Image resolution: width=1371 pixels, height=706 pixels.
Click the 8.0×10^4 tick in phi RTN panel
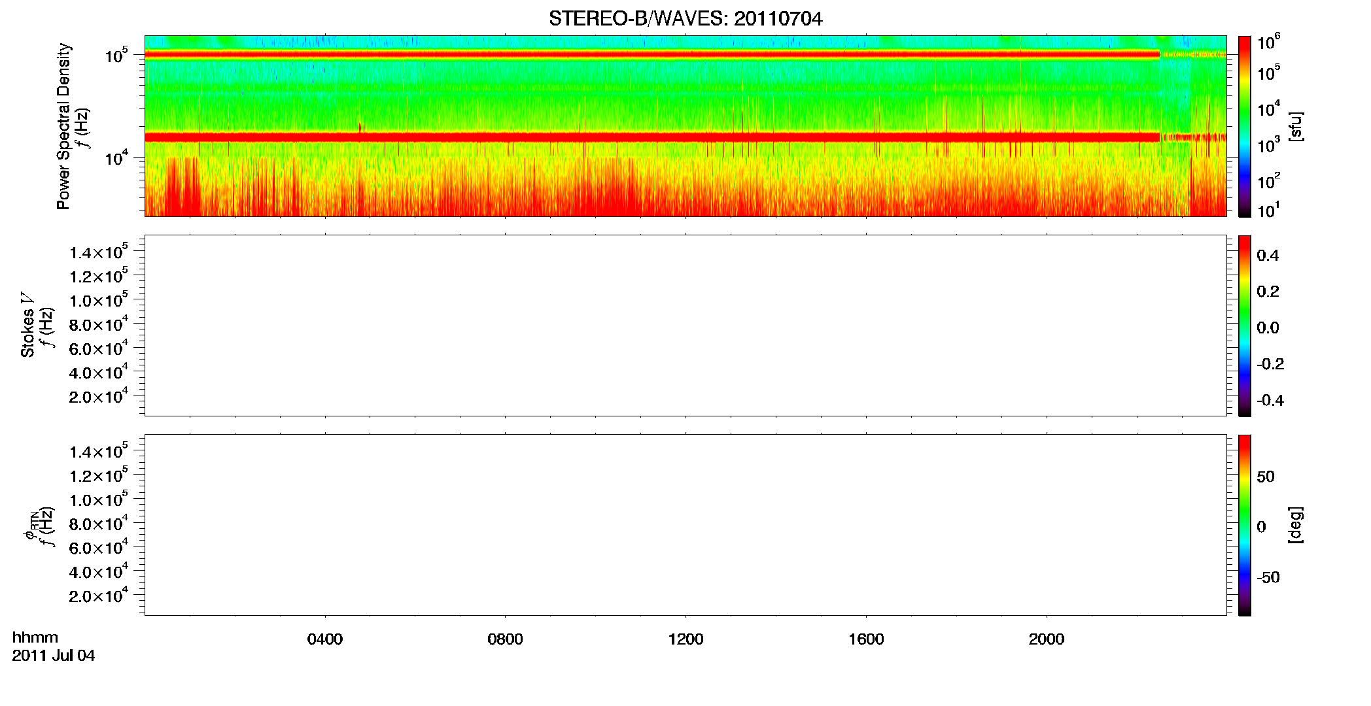click(99, 523)
